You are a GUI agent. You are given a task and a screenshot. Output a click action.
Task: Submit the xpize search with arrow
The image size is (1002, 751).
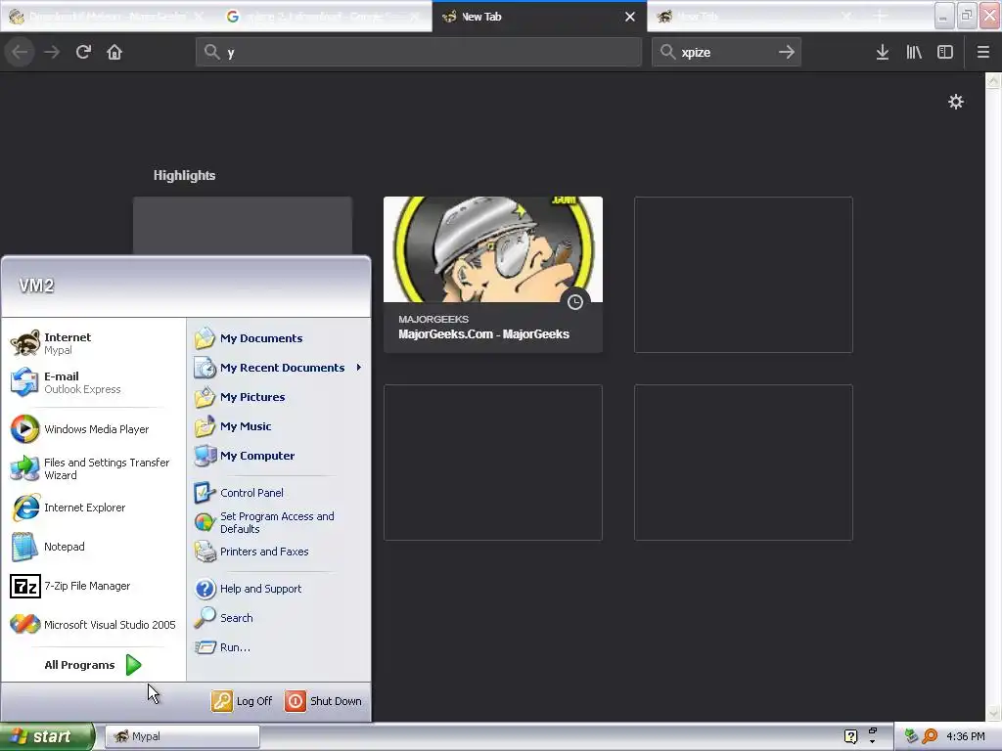pos(787,52)
